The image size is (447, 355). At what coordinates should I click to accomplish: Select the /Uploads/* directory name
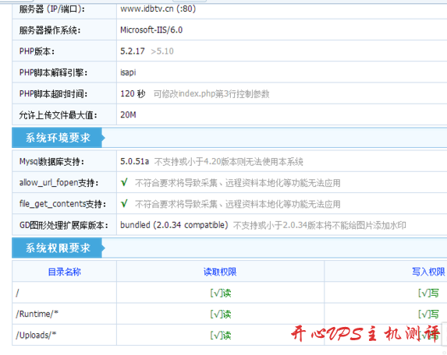pos(36,335)
